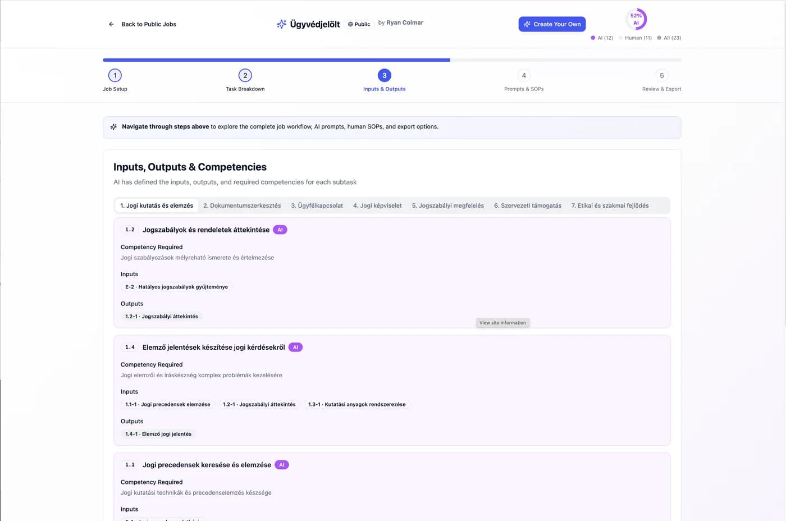Click the E-2 Hatályos jogszabályok gyűjteménye chip
This screenshot has width=786, height=521.
click(176, 287)
